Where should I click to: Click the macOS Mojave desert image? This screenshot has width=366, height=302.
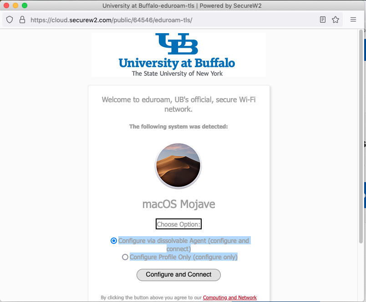(178, 166)
